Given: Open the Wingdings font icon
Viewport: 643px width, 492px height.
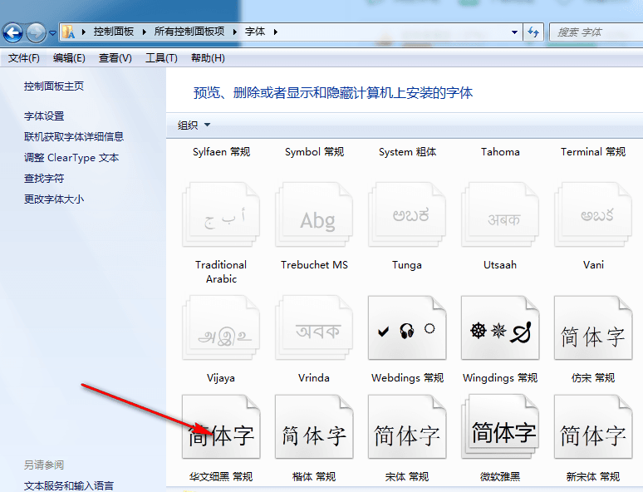Looking at the screenshot, I should click(x=500, y=331).
